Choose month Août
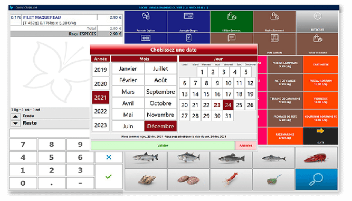The height and width of the screenshot is (201, 352). [x=160, y=80]
